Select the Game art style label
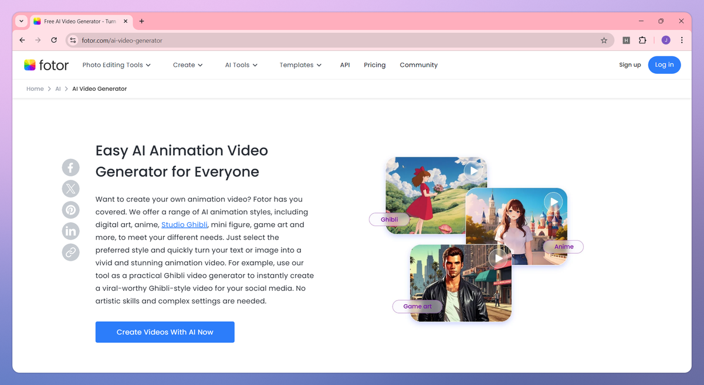This screenshot has height=385, width=704. click(x=417, y=306)
